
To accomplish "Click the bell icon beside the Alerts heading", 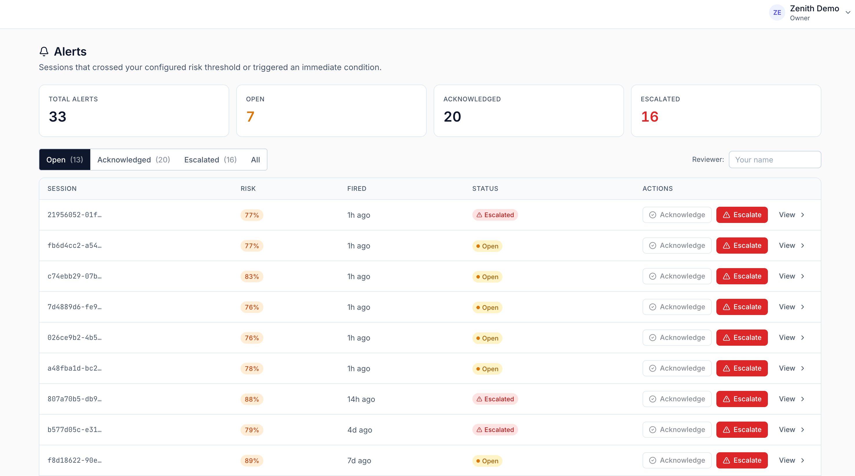I will (x=44, y=52).
